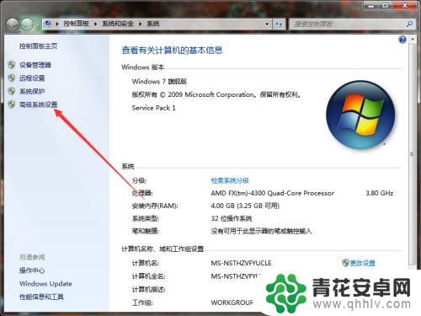This screenshot has height=316, width=421.
Task: Click the 4.00 GB (3.25 GB 可用) value
Action: point(245,206)
